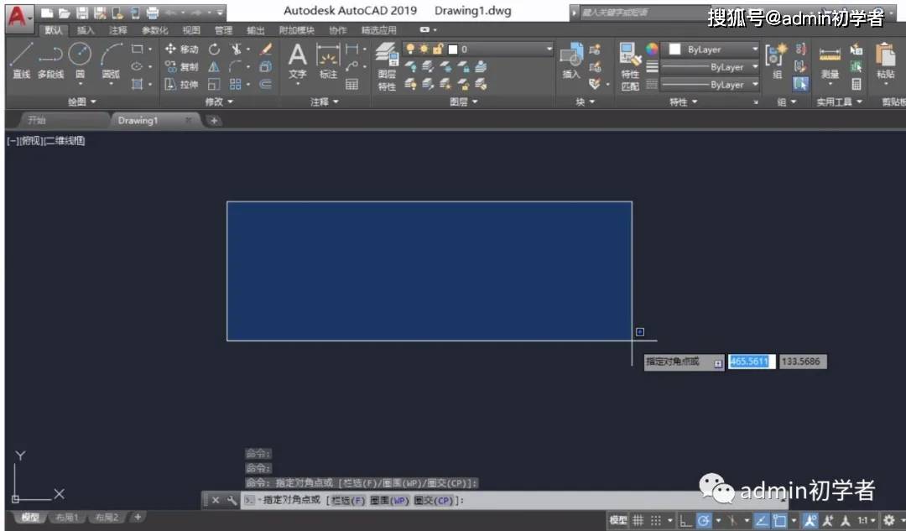Select the Rotate tool icon

(214, 49)
